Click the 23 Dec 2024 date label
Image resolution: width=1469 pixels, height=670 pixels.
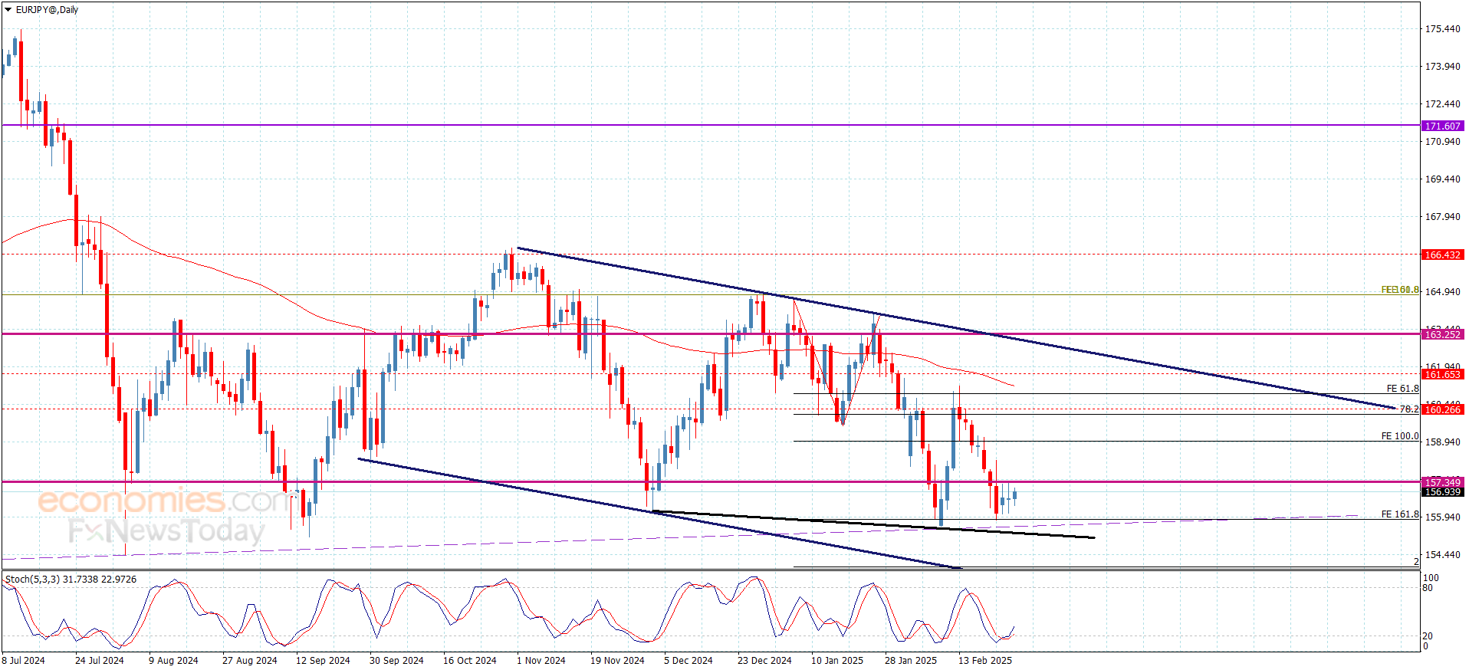764,661
